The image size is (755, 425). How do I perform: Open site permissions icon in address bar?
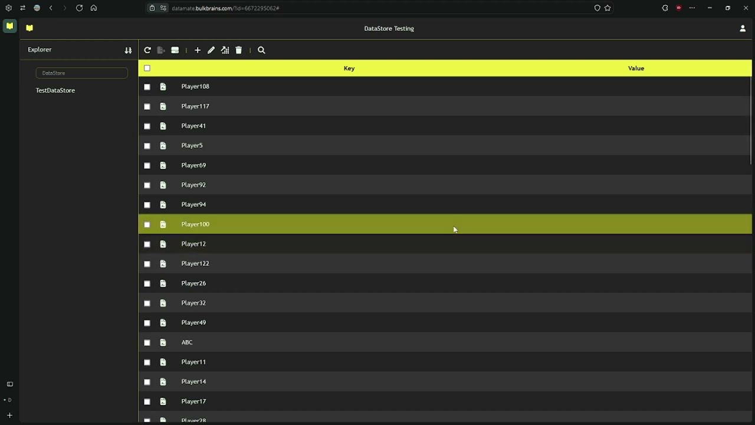(x=163, y=8)
